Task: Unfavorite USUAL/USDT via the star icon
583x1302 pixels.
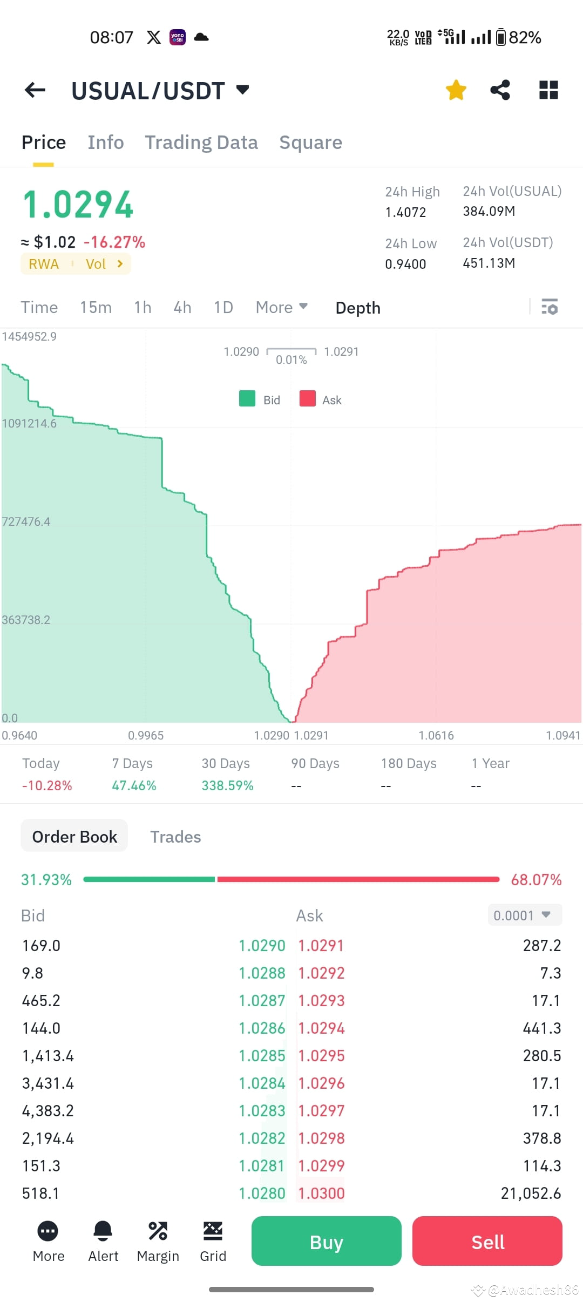Action: click(456, 90)
